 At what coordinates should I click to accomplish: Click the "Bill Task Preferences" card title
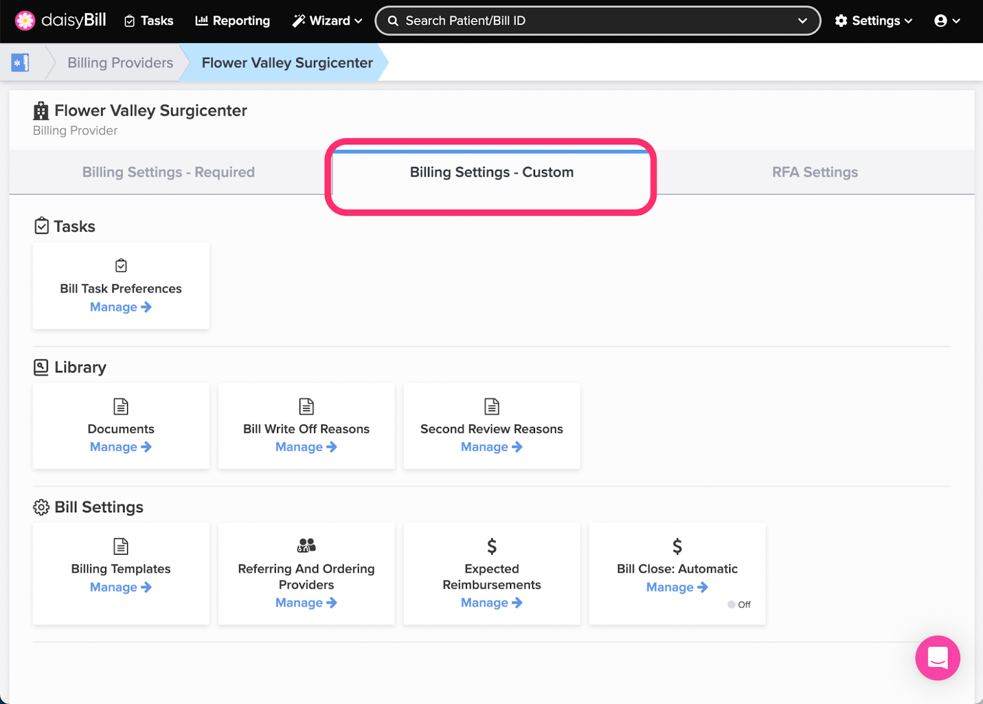pos(121,289)
